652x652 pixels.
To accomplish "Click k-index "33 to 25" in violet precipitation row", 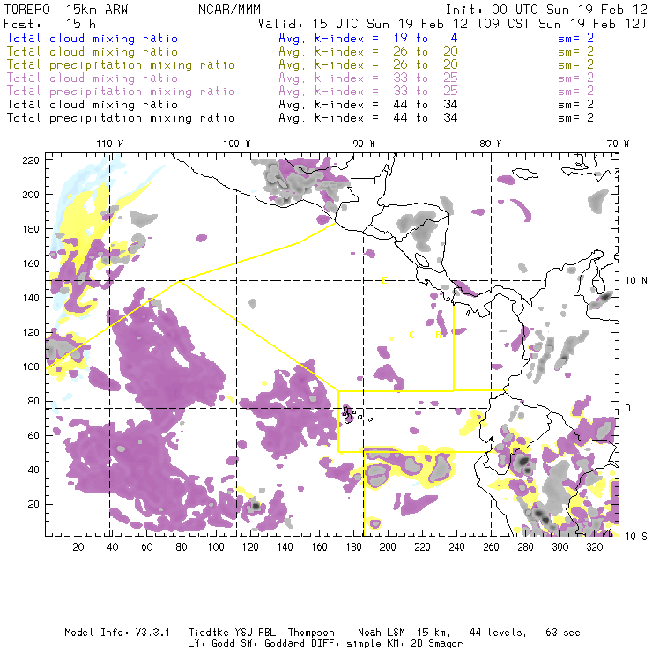I will click(426, 91).
